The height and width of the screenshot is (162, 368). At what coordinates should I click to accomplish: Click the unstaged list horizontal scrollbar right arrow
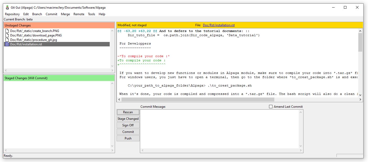click(x=112, y=71)
